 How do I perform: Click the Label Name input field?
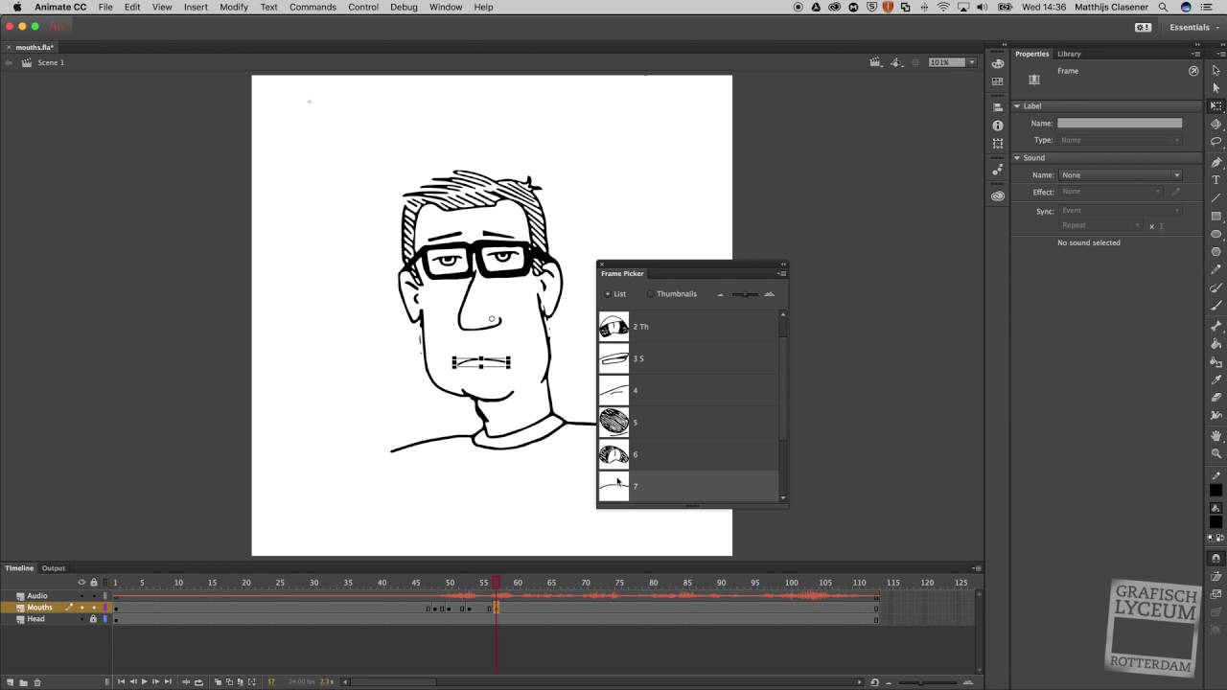click(x=1120, y=124)
